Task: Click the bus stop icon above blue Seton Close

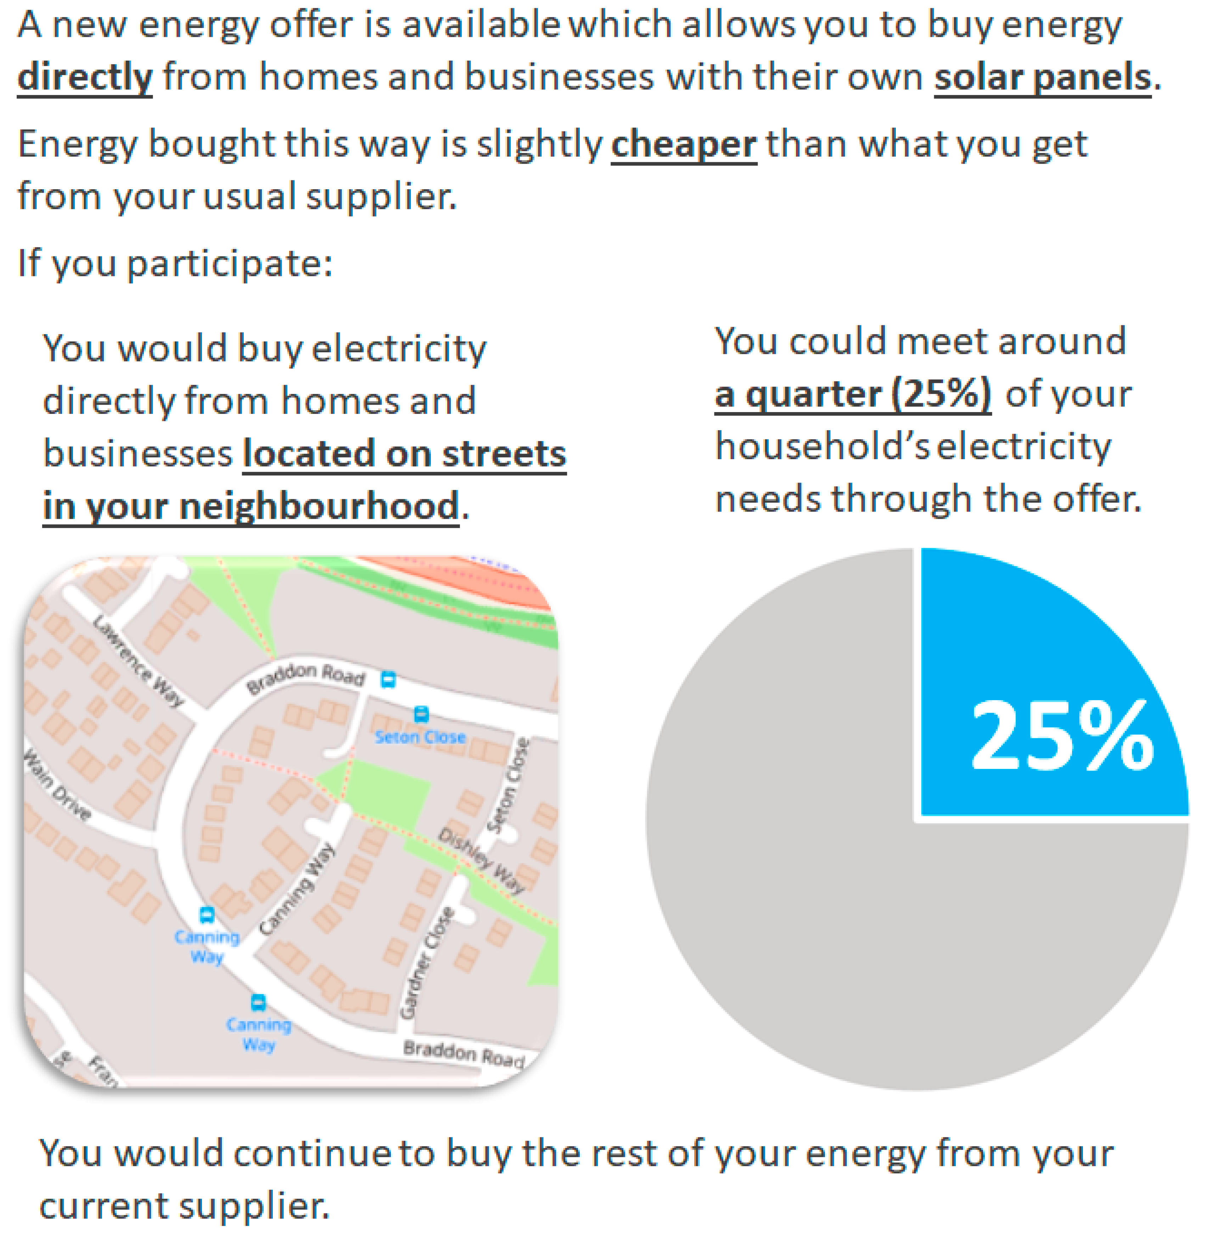Action: (x=421, y=714)
